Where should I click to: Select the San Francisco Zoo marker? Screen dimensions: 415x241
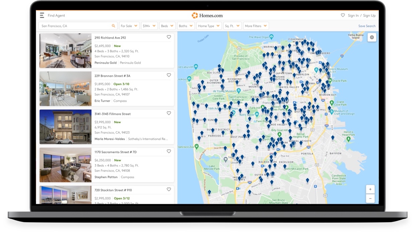pos(196,147)
